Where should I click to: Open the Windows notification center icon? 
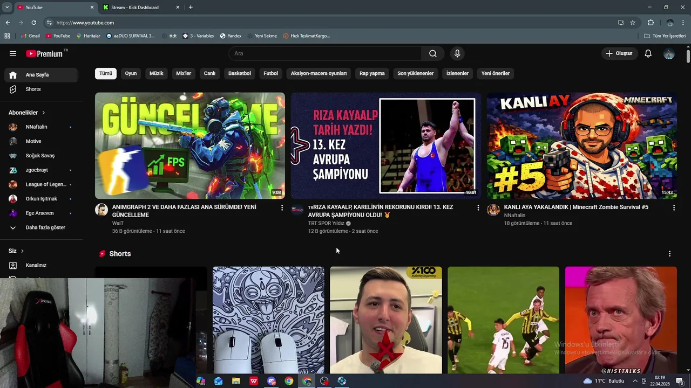pyautogui.click(x=680, y=381)
